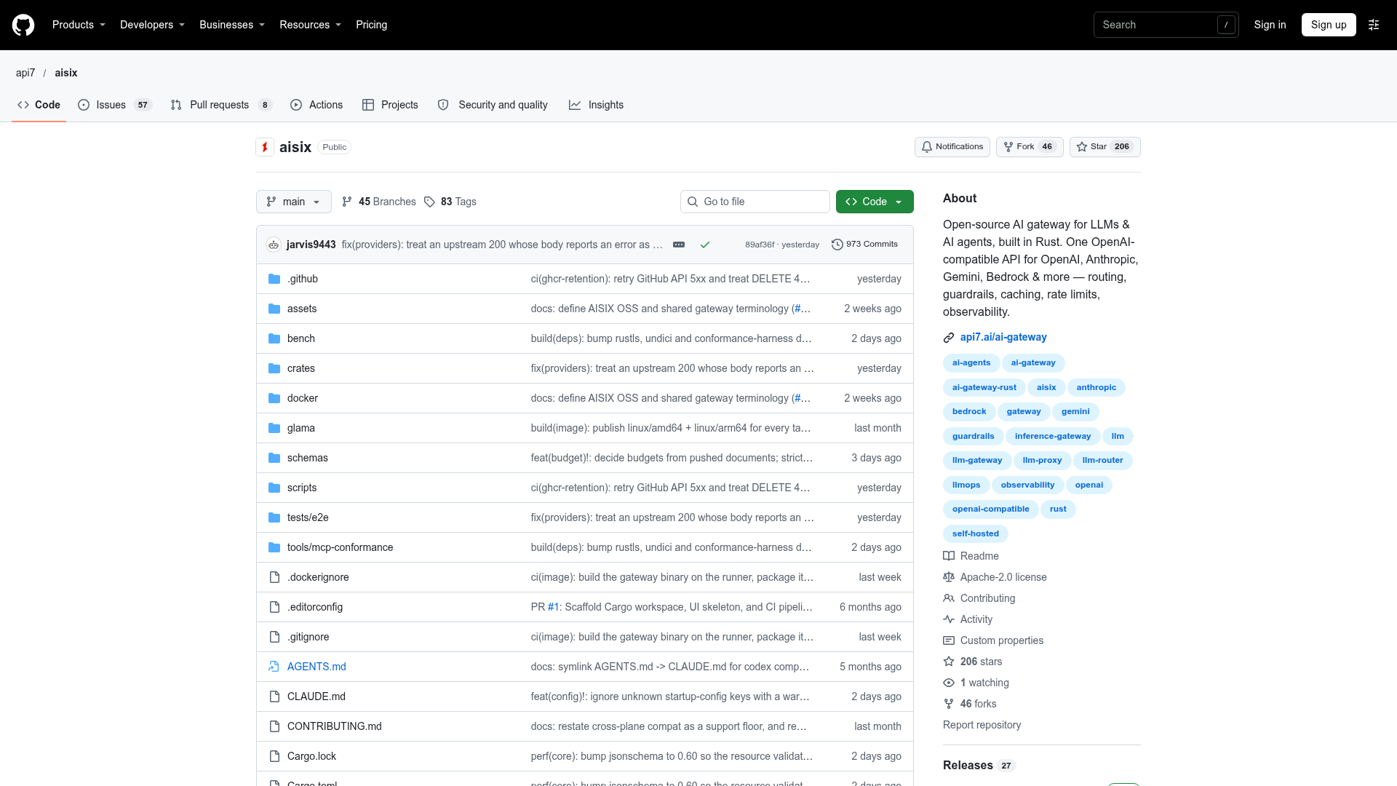The image size is (1397, 786).
Task: Click the scale icon for Apache-2.0 license
Action: 949,577
